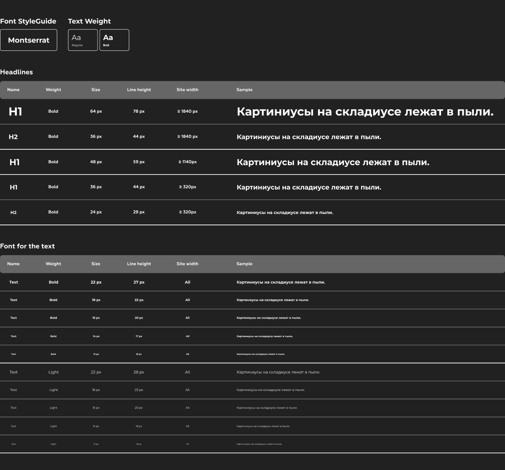
Task: Click the Font for the text section title
Action: [x=28, y=246]
